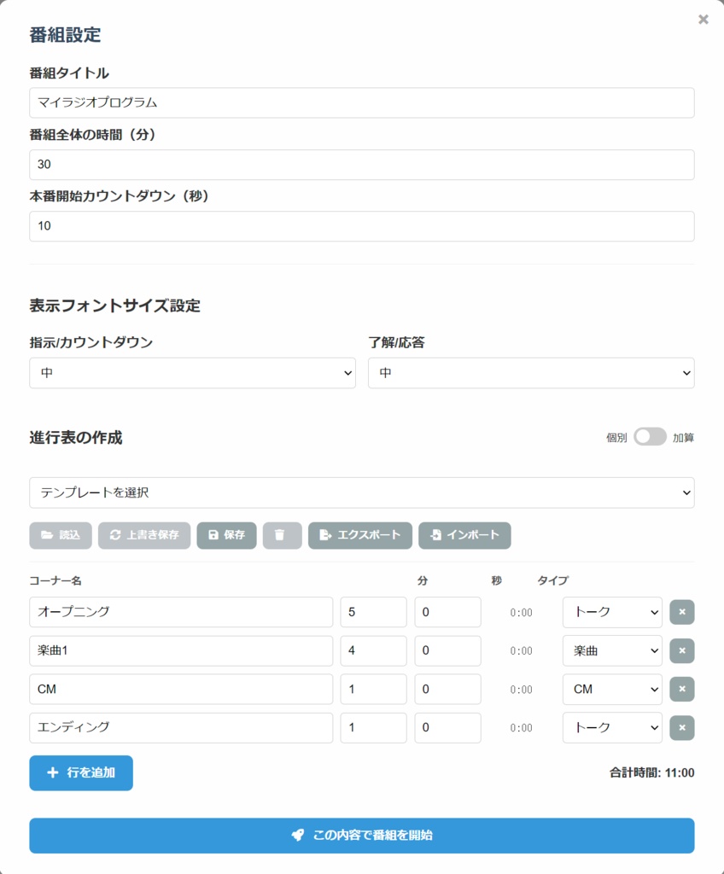Click the megaphone icon on the start button

click(x=298, y=836)
